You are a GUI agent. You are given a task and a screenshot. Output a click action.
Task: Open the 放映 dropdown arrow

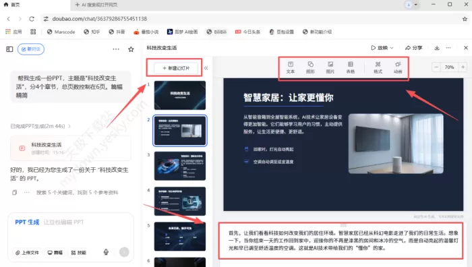392,48
